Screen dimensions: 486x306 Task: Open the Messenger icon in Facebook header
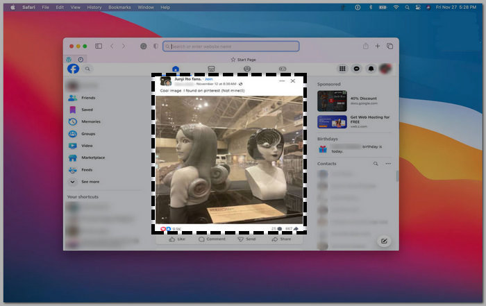click(356, 69)
